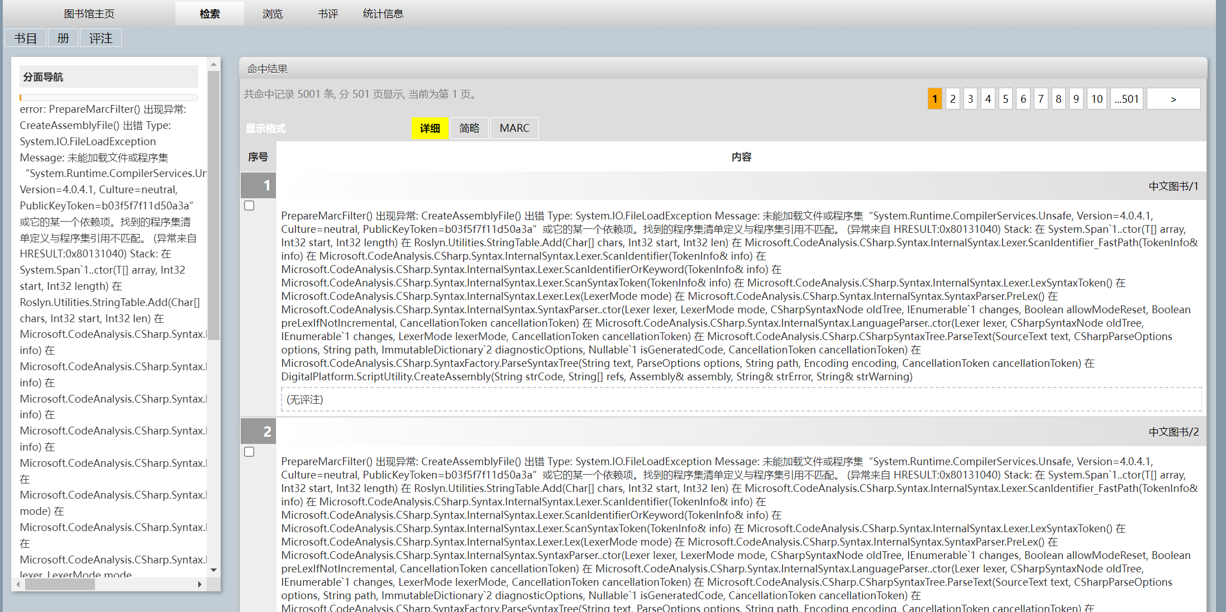The image size is (1226, 612).
Task: Open record link 中文图书/2
Action: coord(1173,431)
